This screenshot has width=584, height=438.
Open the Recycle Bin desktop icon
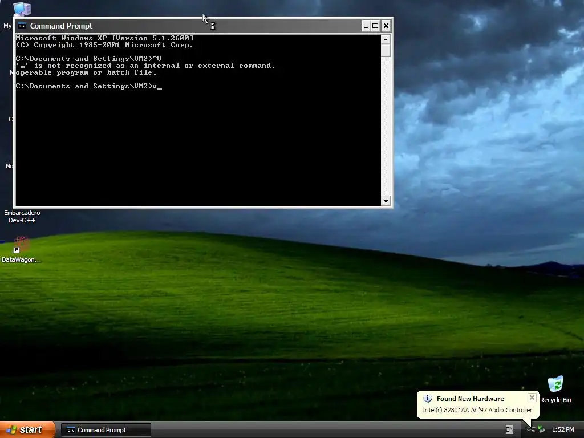(x=555, y=390)
